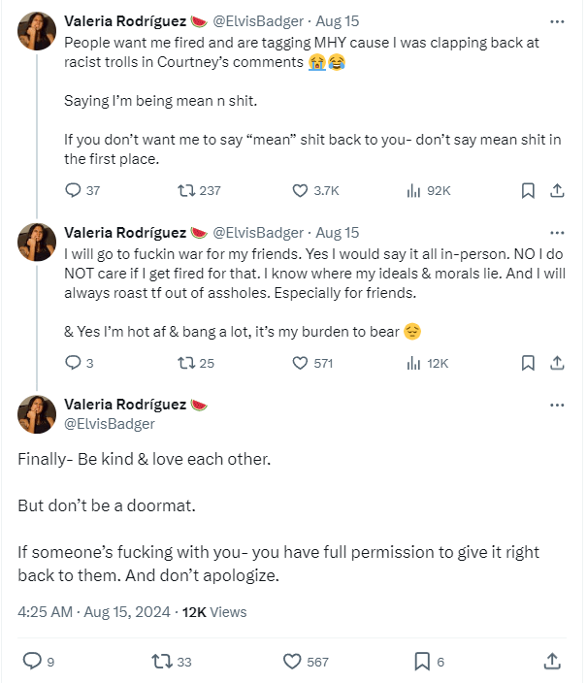View analytics for the 92K views tweet
The image size is (587, 683).
pos(412,190)
